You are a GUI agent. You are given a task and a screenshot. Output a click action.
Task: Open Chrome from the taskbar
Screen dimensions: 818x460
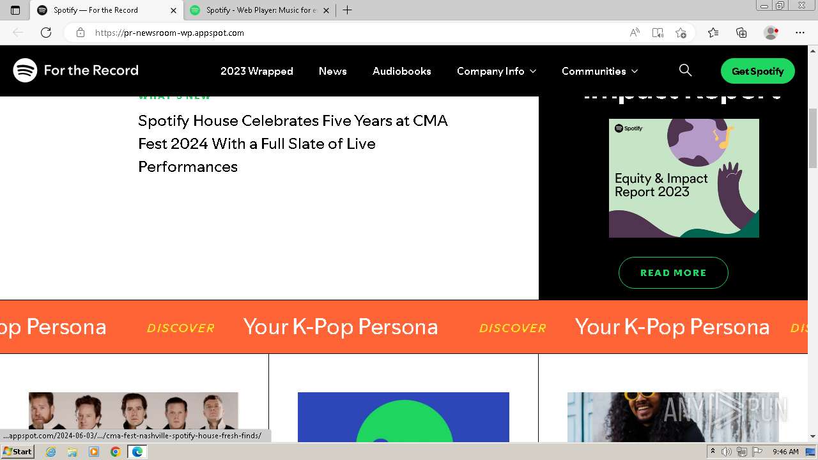[x=115, y=452]
